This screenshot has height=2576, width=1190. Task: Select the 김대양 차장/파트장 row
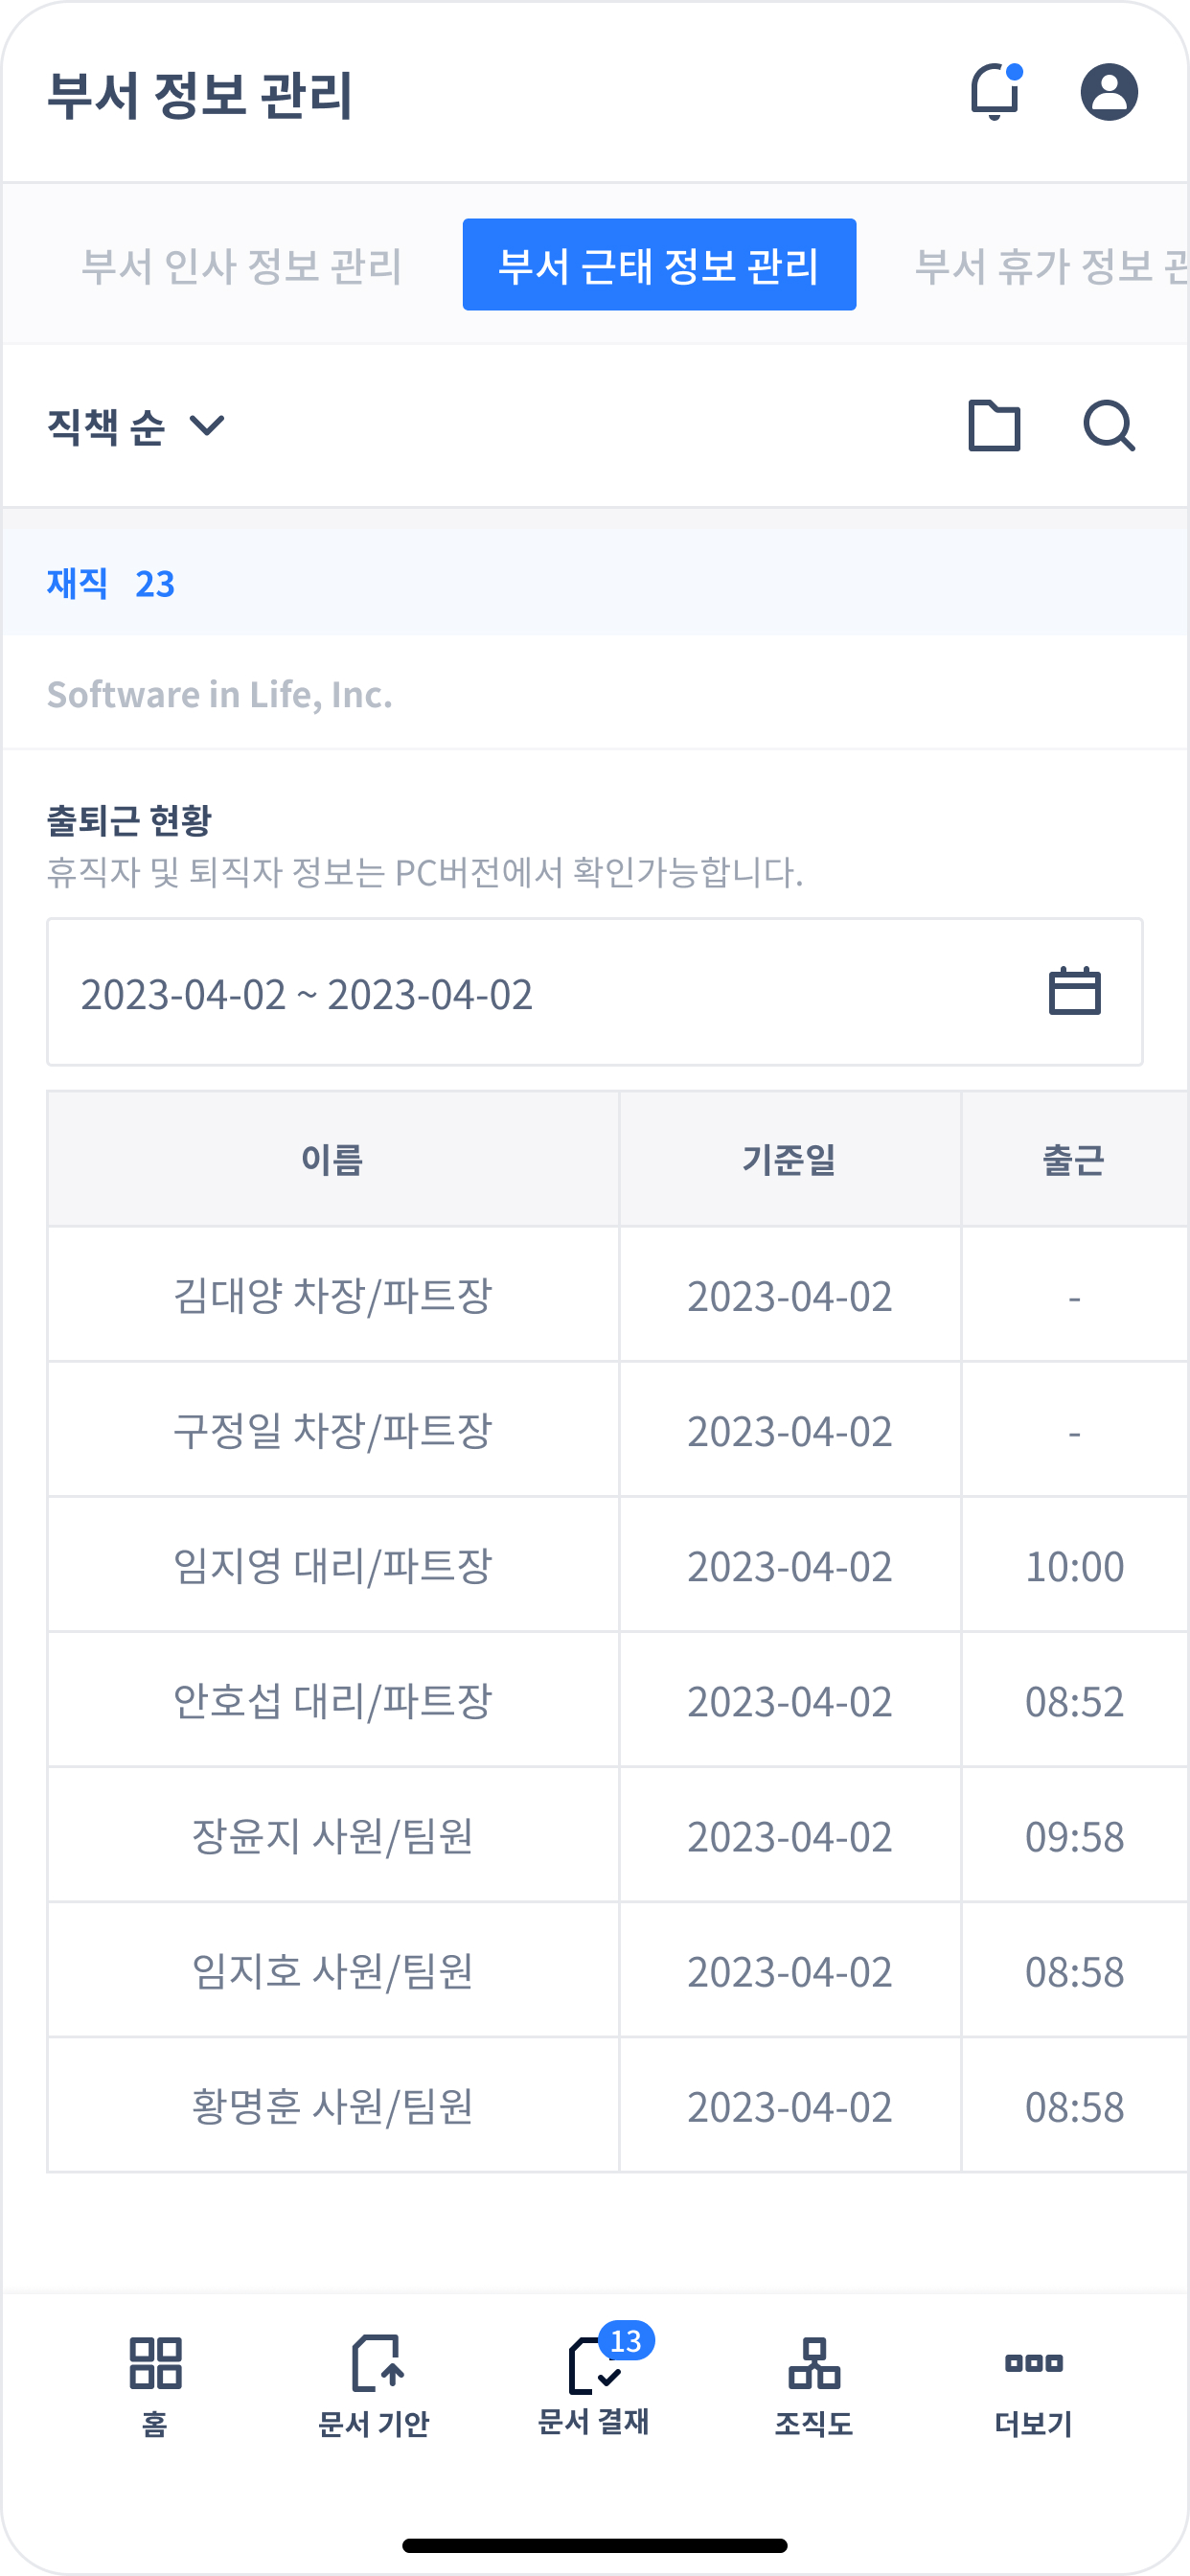pyautogui.click(x=618, y=1295)
